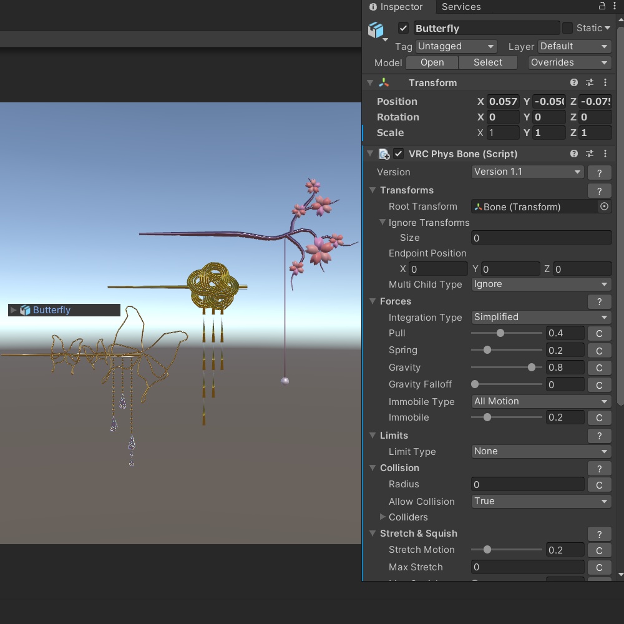Click the Root Transform Bone field
The image size is (624, 624).
pyautogui.click(x=535, y=207)
